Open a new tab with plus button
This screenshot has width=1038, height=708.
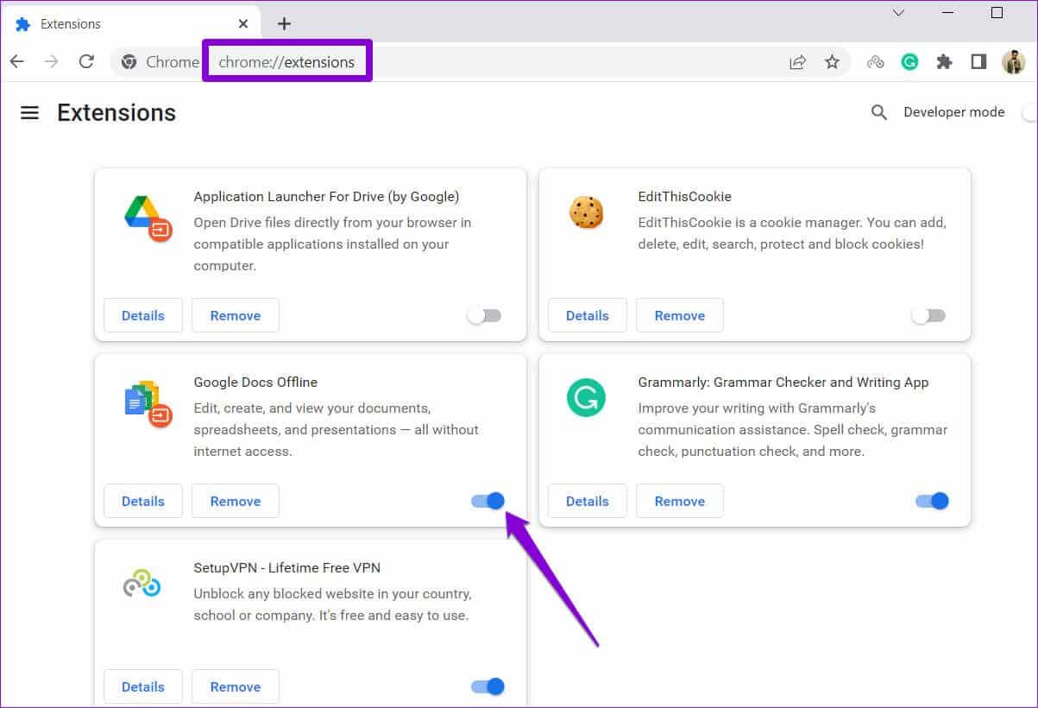(284, 23)
